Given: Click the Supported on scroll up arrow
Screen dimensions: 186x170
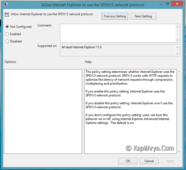Looking at the screenshot, I should [177, 47].
